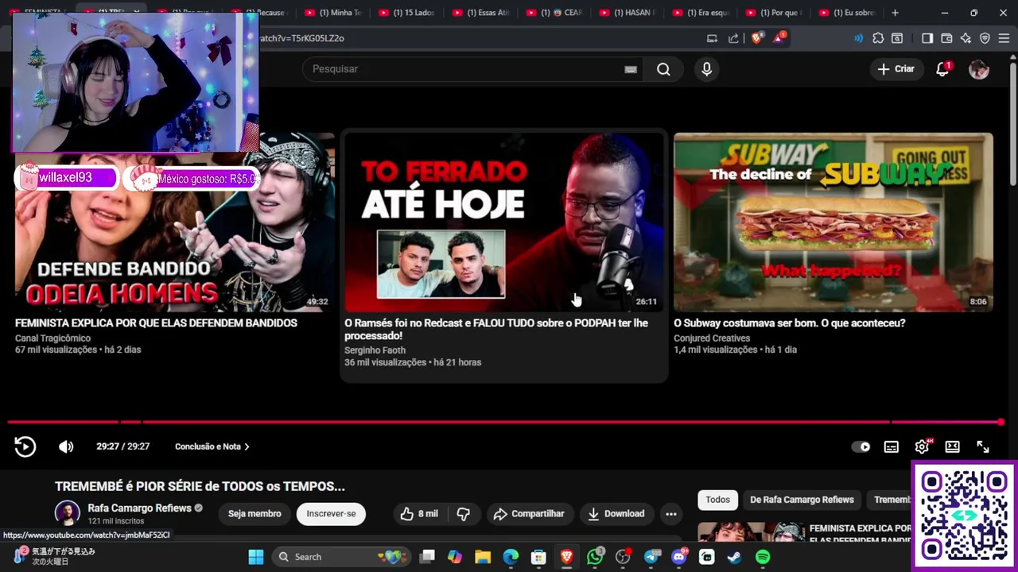1018x572 pixels.
Task: Toggle the browser sidebar panel icon
Action: point(927,38)
